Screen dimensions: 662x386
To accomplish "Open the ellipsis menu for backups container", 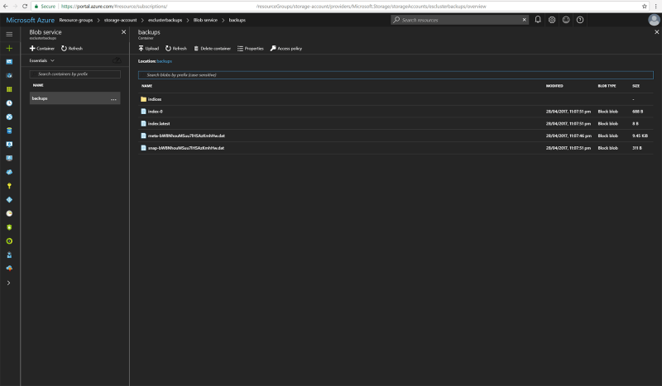I will (113, 99).
